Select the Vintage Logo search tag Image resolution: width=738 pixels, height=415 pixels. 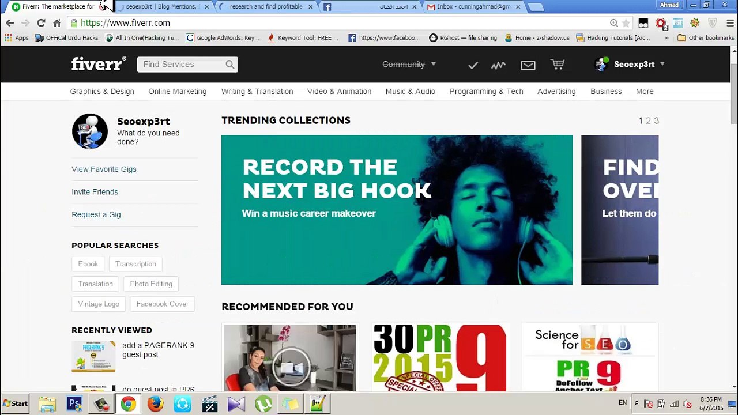pos(99,304)
